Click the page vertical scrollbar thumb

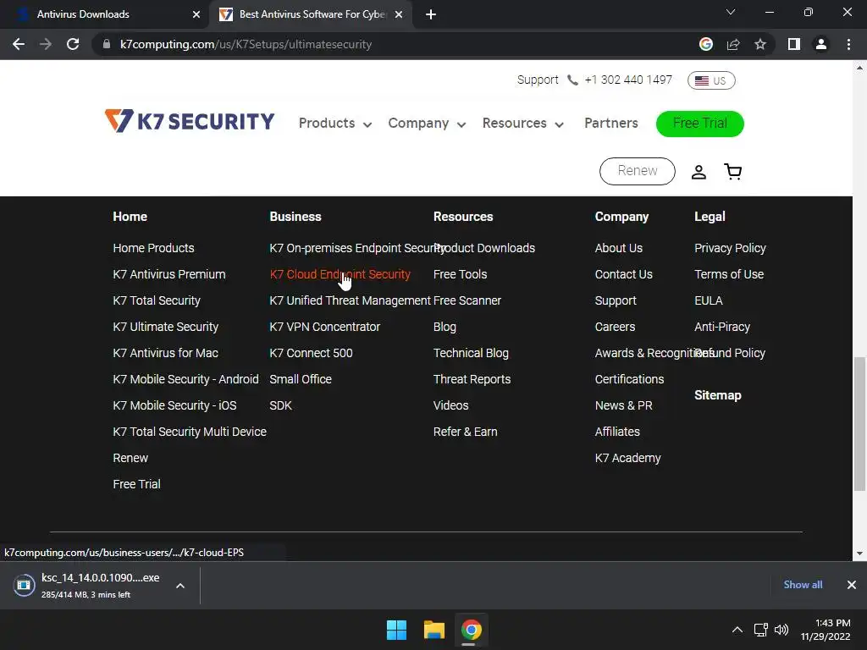point(859,424)
